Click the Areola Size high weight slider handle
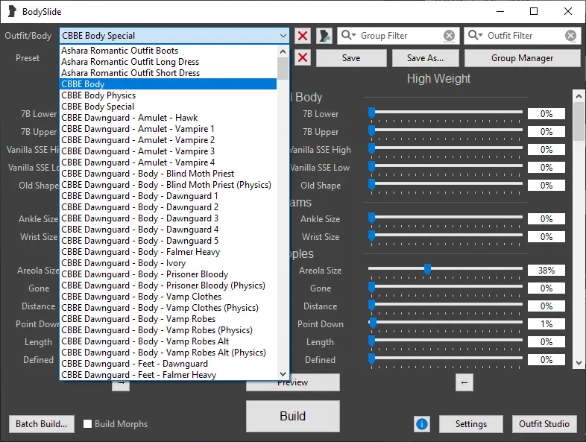The height and width of the screenshot is (442, 586). (427, 268)
